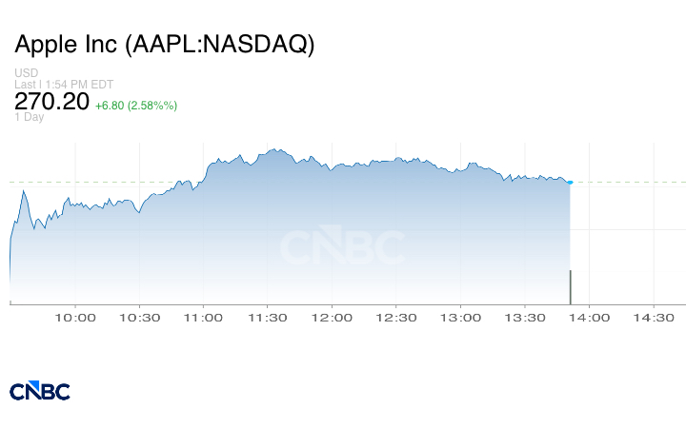Screen dimensions: 686x428
Task: Select the Apple Inc (AAPL:NASDAQ) title
Action: coord(164,45)
